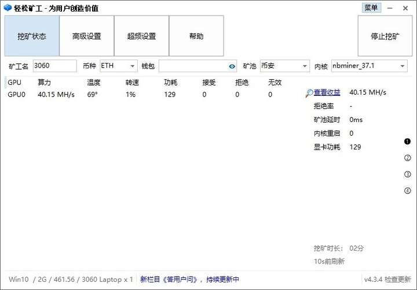Click the 拒绝率 label
This screenshot has height=290, width=417.
click(x=324, y=106)
